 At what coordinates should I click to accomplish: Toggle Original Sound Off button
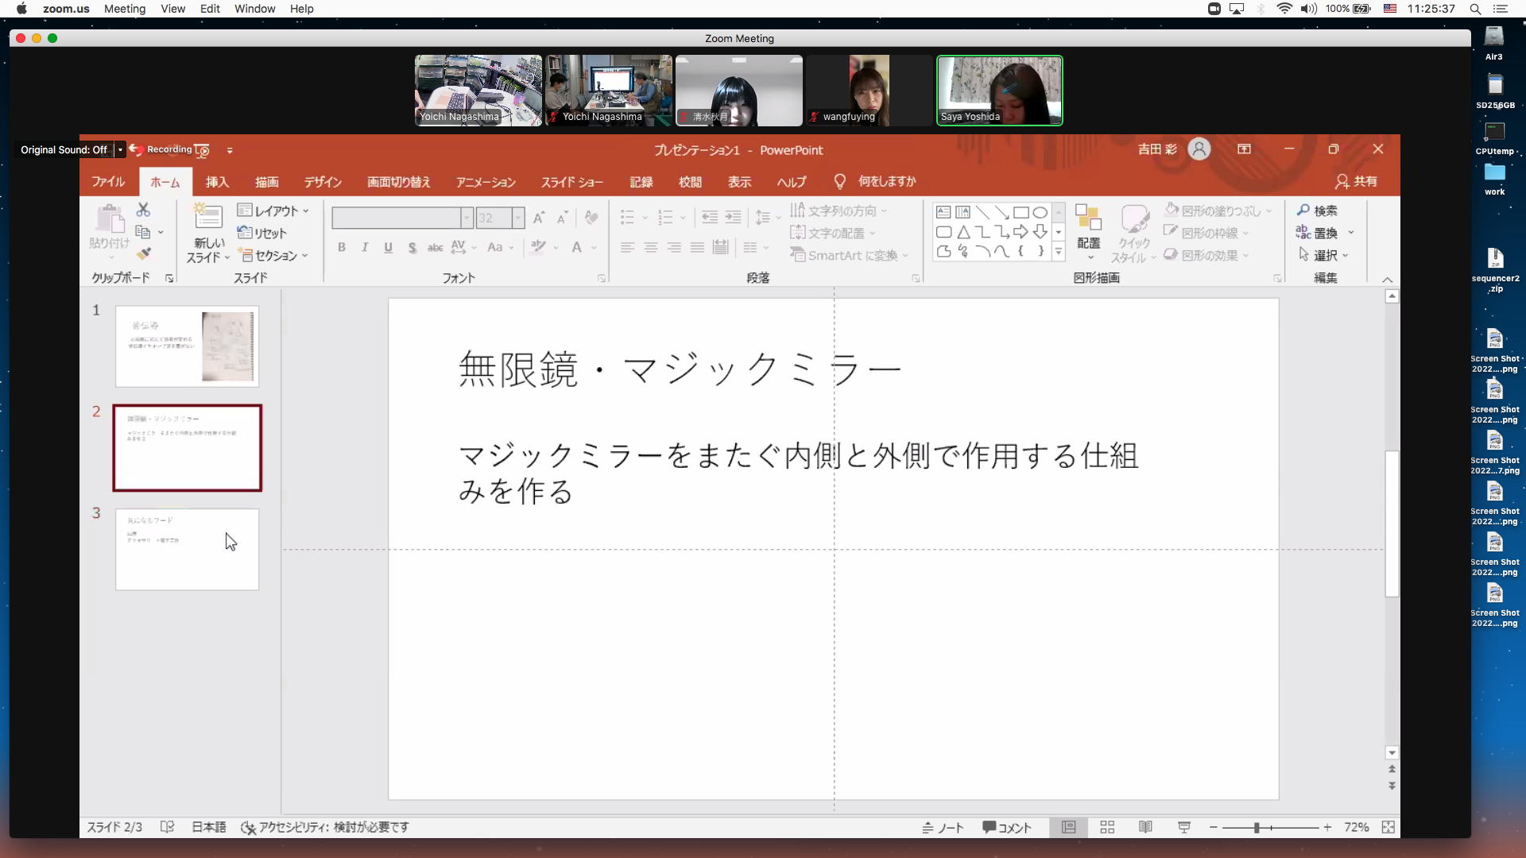coord(64,149)
